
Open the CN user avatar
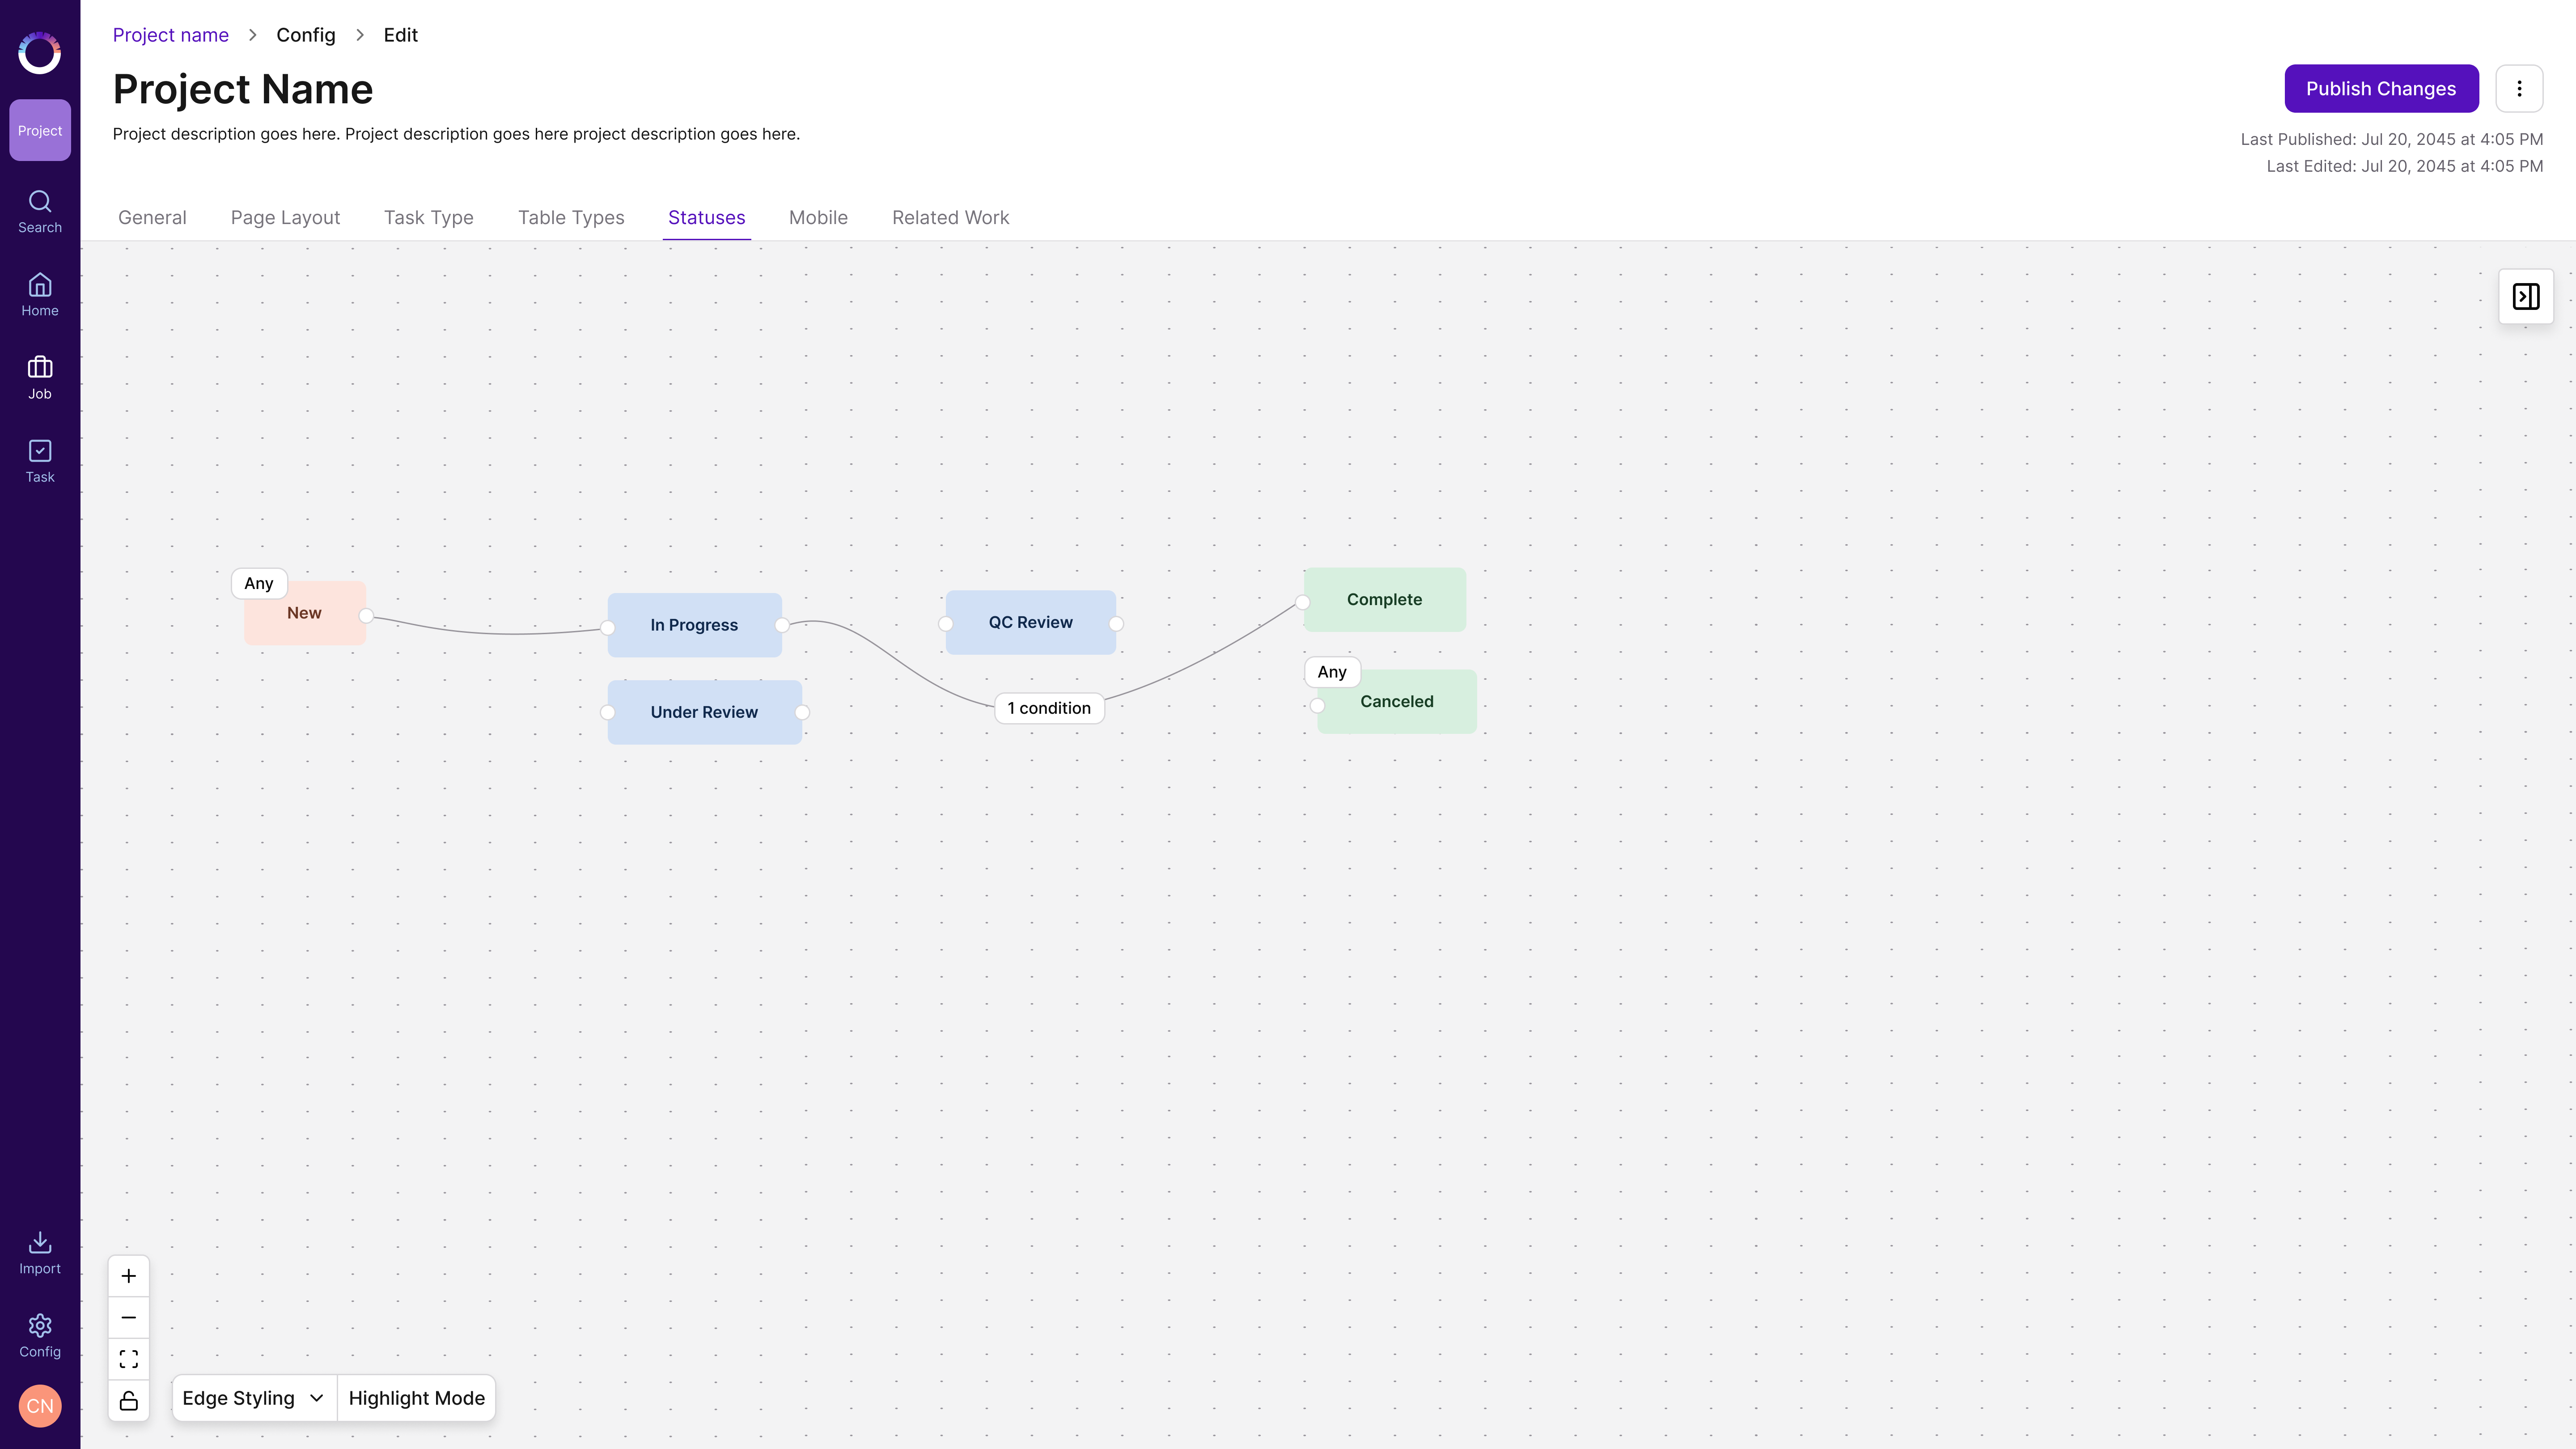[40, 1406]
